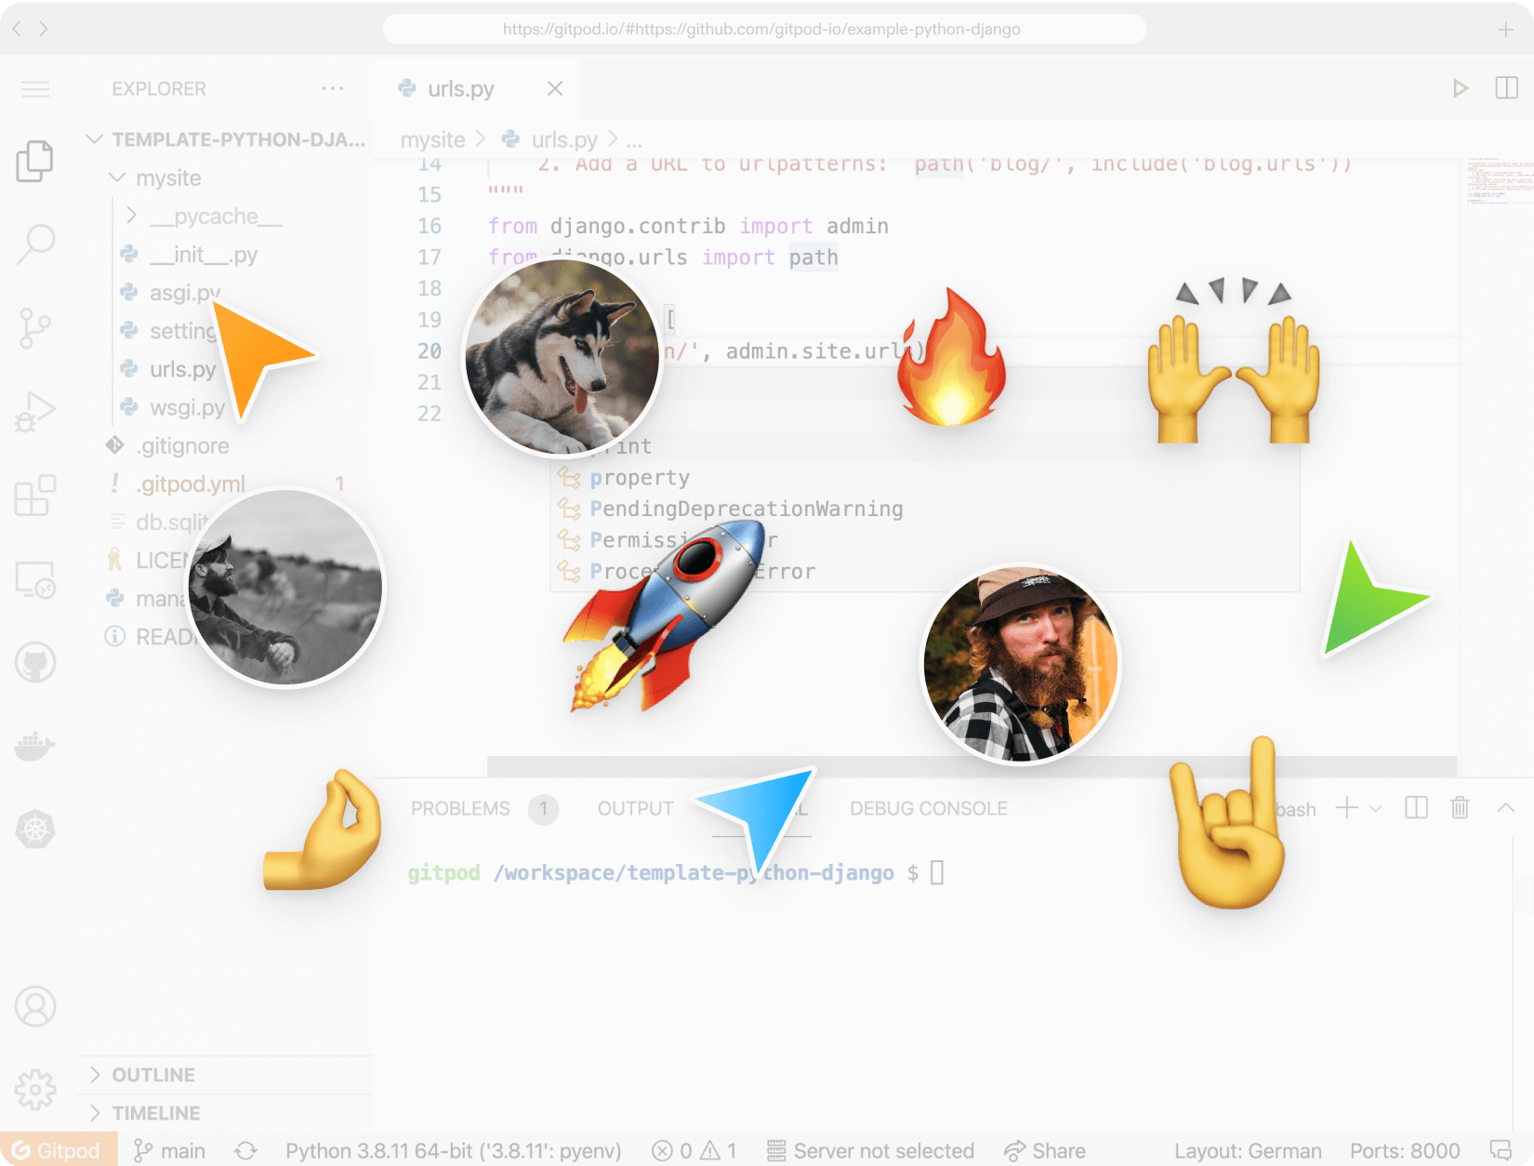Open a new browser tab with plus
This screenshot has width=1534, height=1166.
click(1506, 30)
